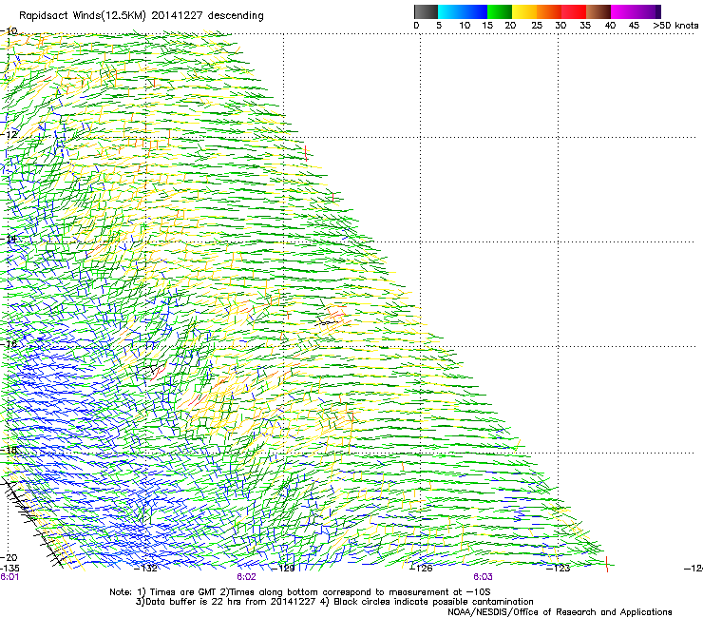Click the 'Data buffer is 22 hrs' note line

[334, 602]
